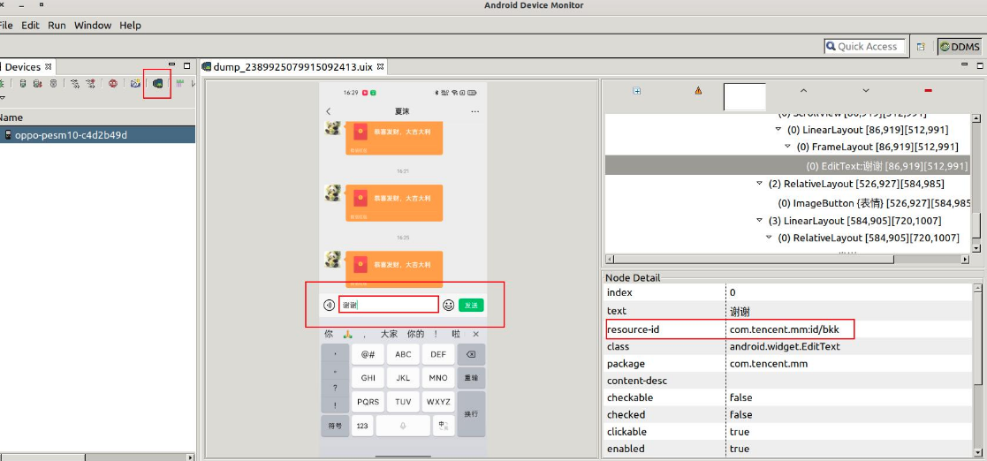Click the red minus icon in hierarchy toolbar
Image resolution: width=987 pixels, height=461 pixels.
point(928,90)
